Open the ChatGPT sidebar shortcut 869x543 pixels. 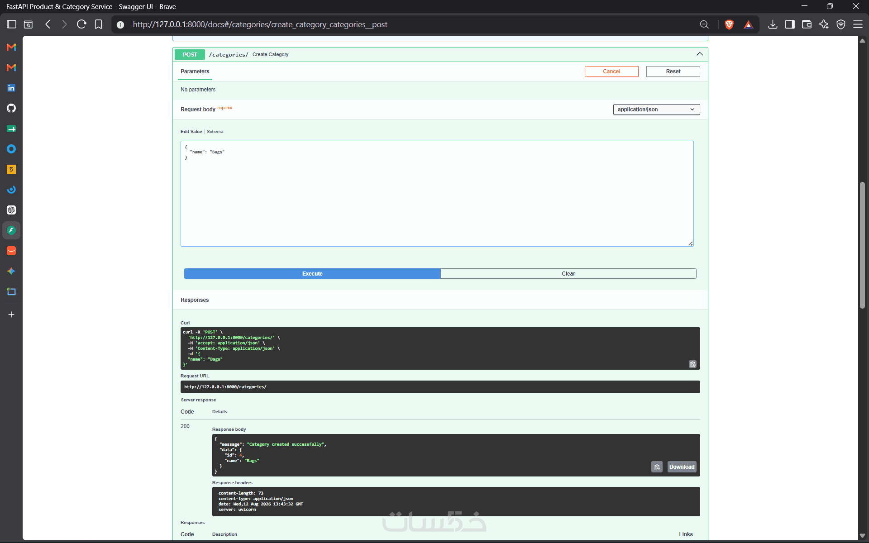click(11, 210)
